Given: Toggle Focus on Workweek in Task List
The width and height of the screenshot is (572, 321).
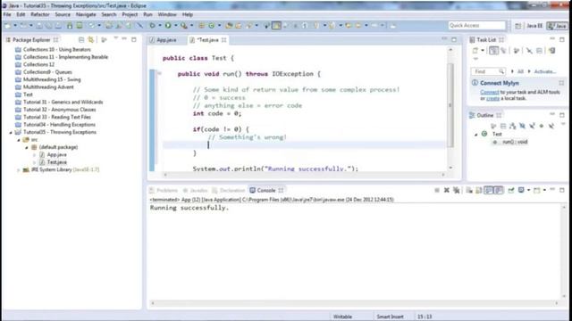Looking at the screenshot, I should [x=517, y=51].
